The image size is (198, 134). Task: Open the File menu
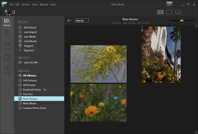[11, 5]
